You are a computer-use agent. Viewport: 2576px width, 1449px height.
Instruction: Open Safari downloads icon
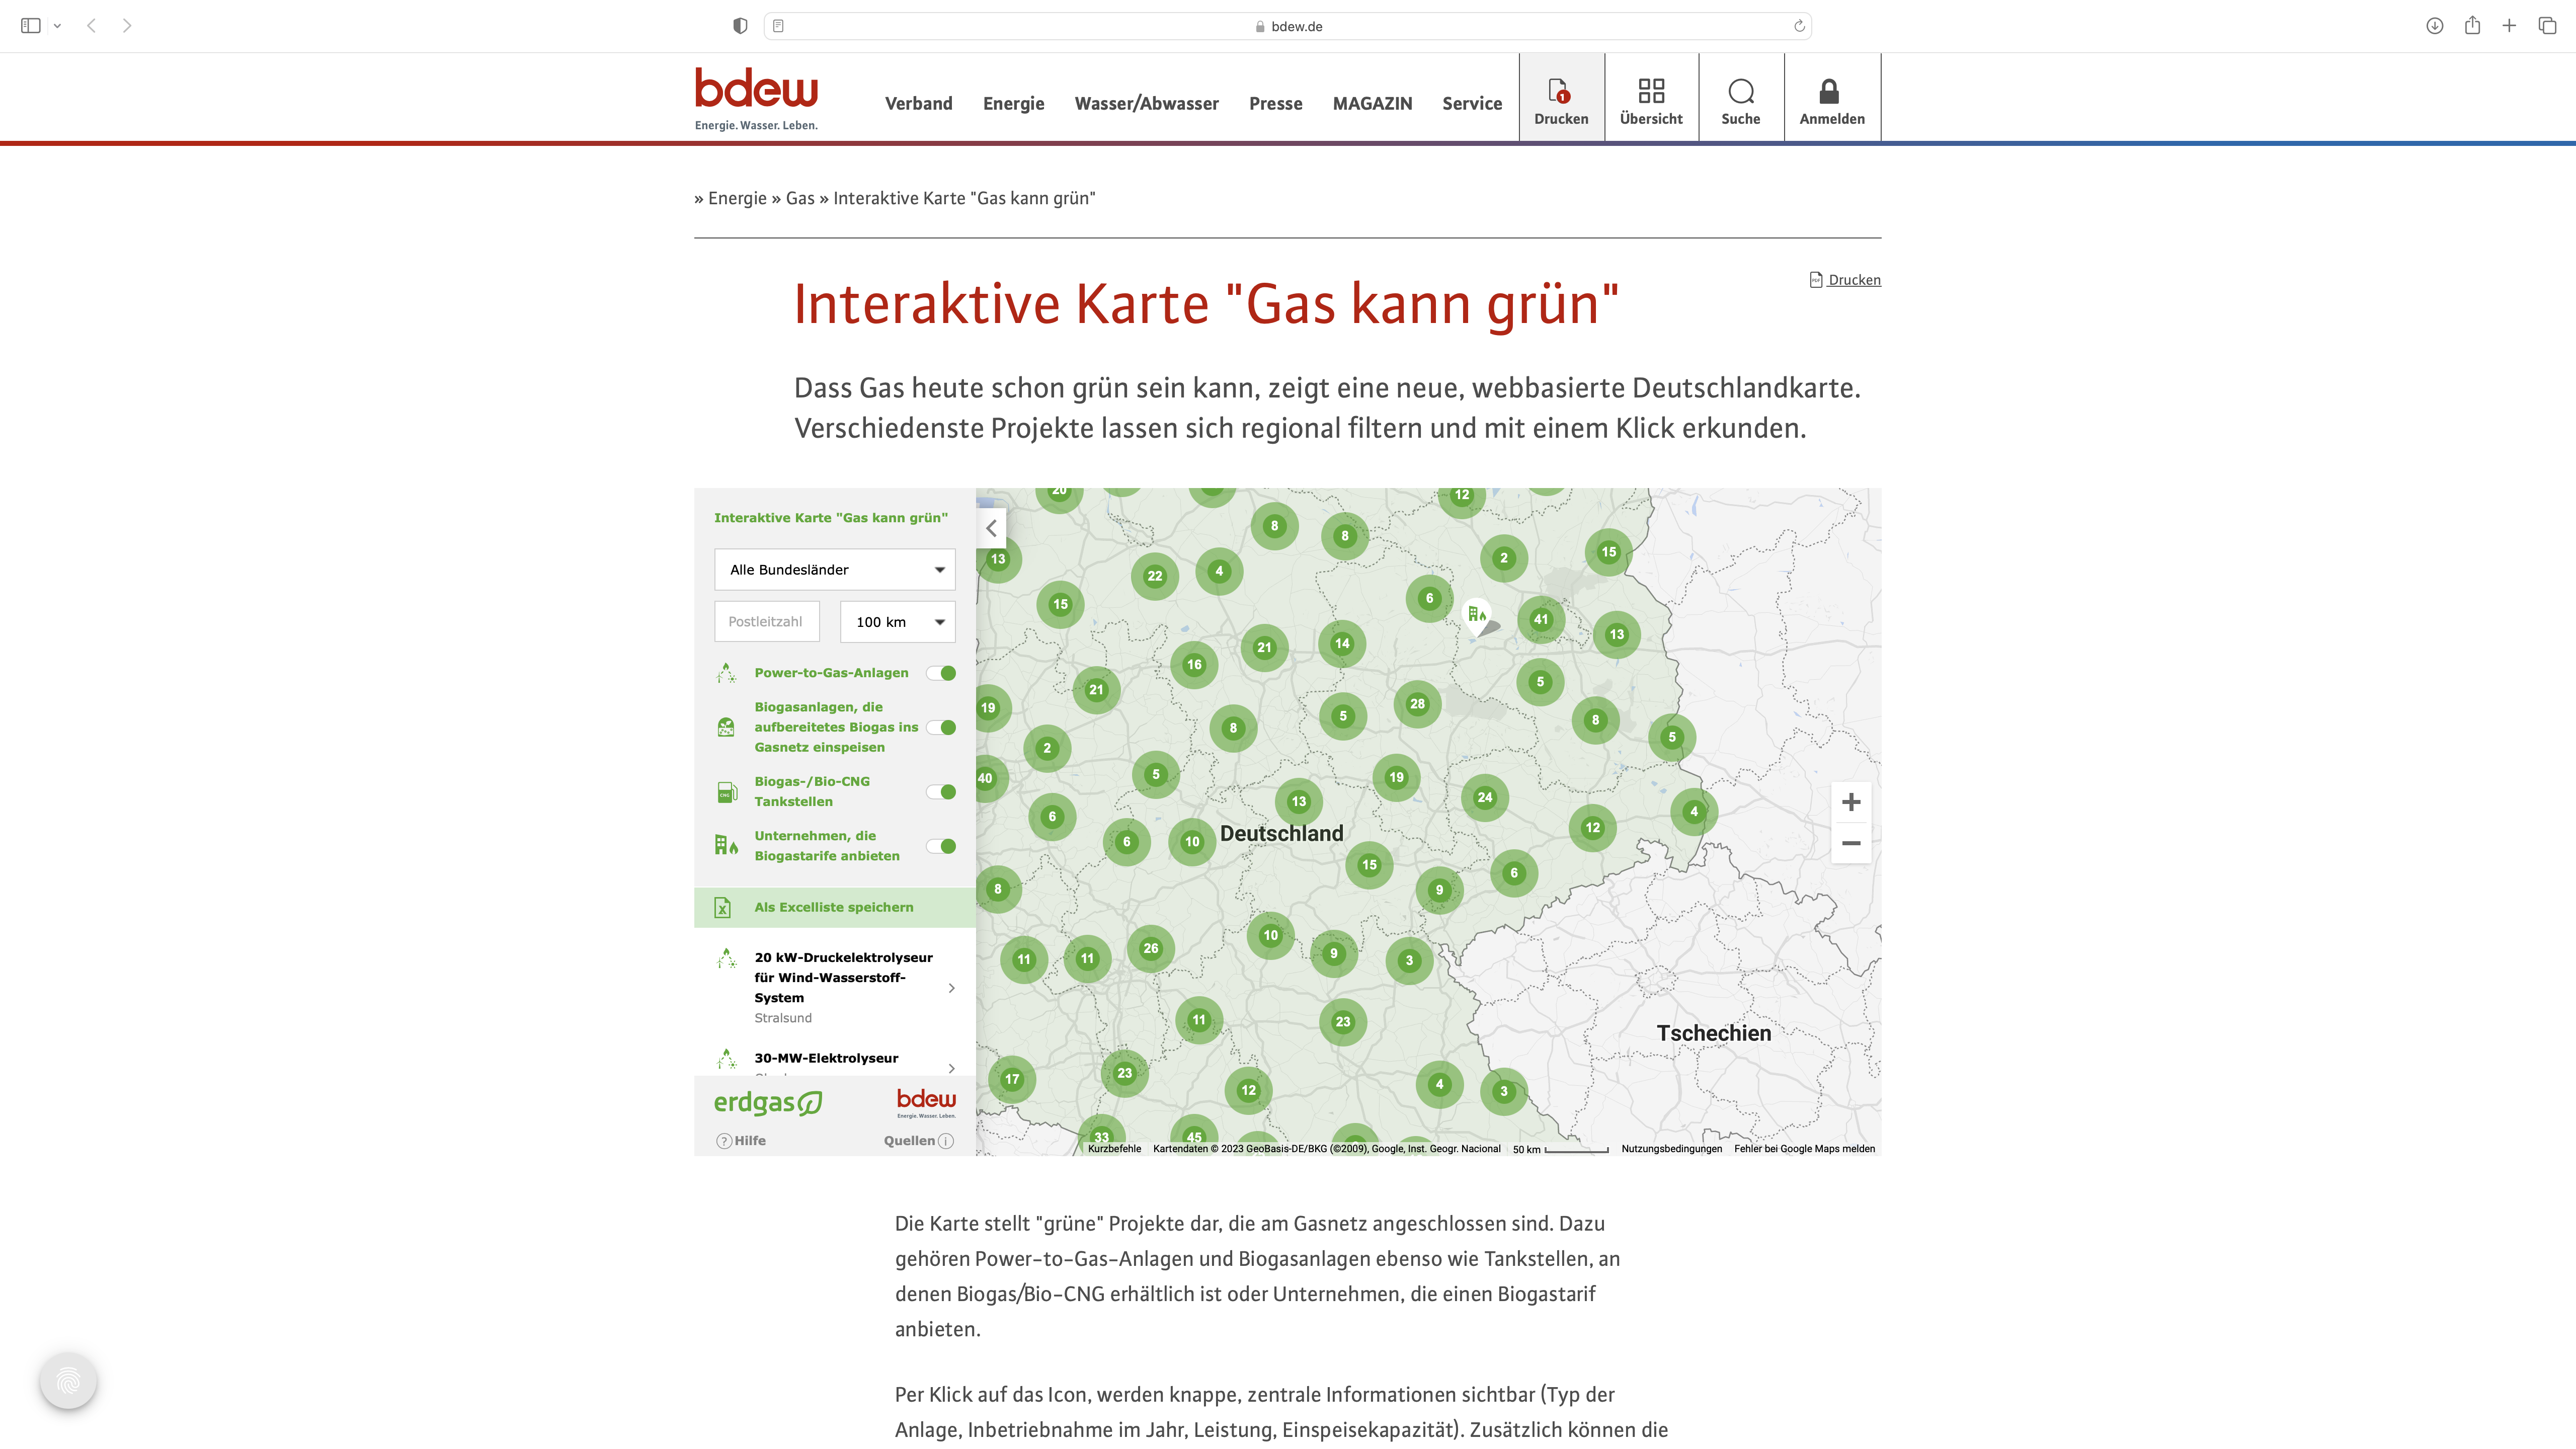2434,26
